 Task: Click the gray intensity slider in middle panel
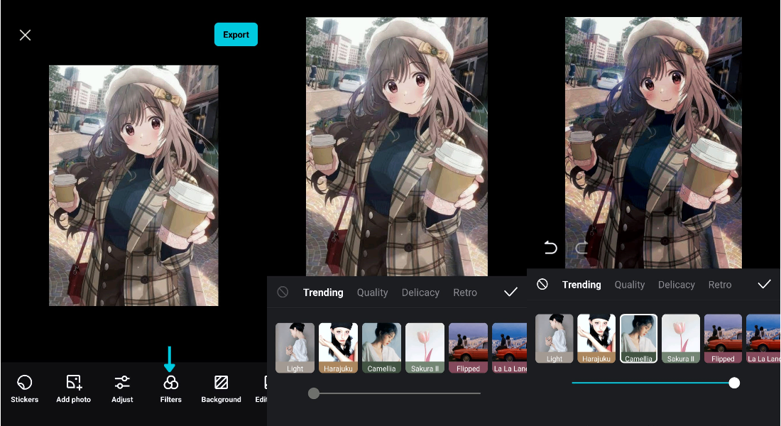pos(395,393)
